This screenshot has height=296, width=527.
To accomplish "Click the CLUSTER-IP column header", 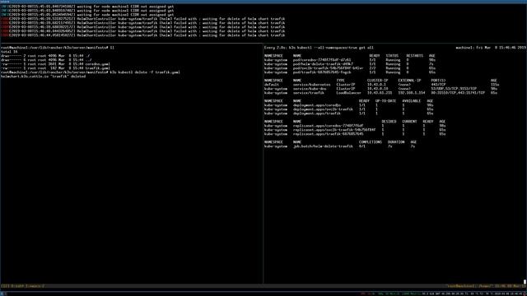I will click(x=377, y=81).
